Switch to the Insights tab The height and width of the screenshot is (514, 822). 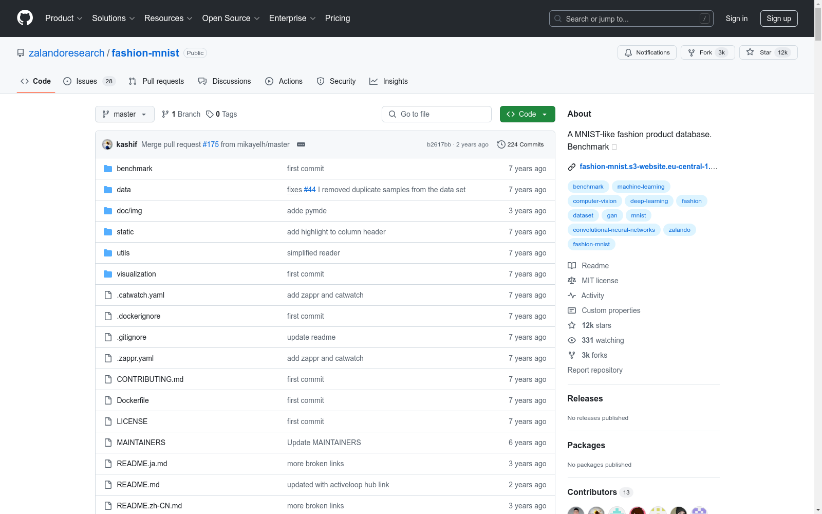tap(388, 81)
